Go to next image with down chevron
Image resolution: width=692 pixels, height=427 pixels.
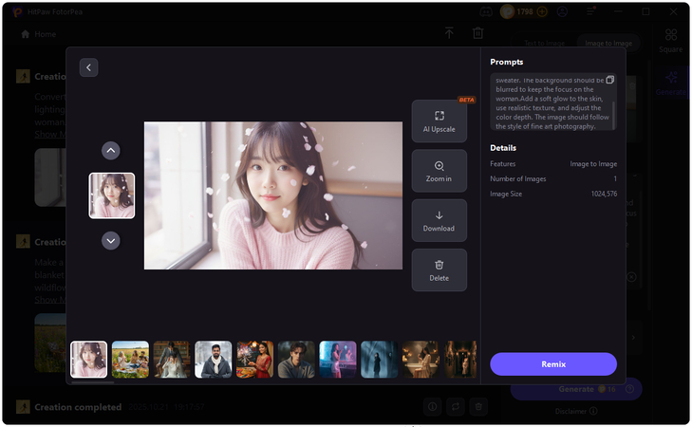[111, 241]
